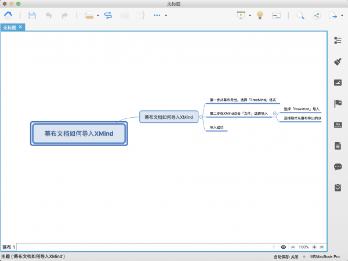The height and width of the screenshot is (261, 348).
Task: Select the 选择「FreeMind」导入 subtopic
Action: tap(302, 109)
